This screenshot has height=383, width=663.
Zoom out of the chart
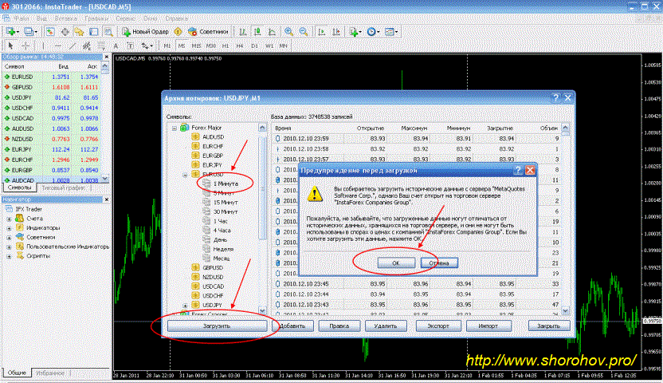(303, 32)
